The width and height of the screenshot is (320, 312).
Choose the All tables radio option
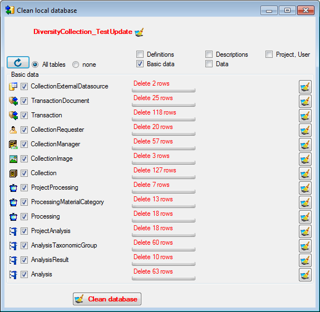[x=35, y=65]
